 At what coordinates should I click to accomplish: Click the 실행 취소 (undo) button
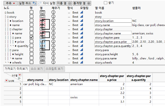tap(27, 3)
